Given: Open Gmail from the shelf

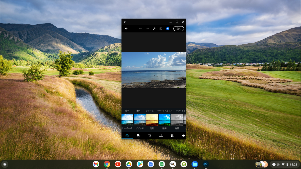Looking at the screenshot, I should pyautogui.click(x=96, y=164).
